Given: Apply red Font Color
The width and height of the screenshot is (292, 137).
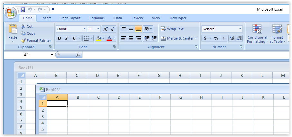Looking at the screenshot, I should tap(109, 38).
